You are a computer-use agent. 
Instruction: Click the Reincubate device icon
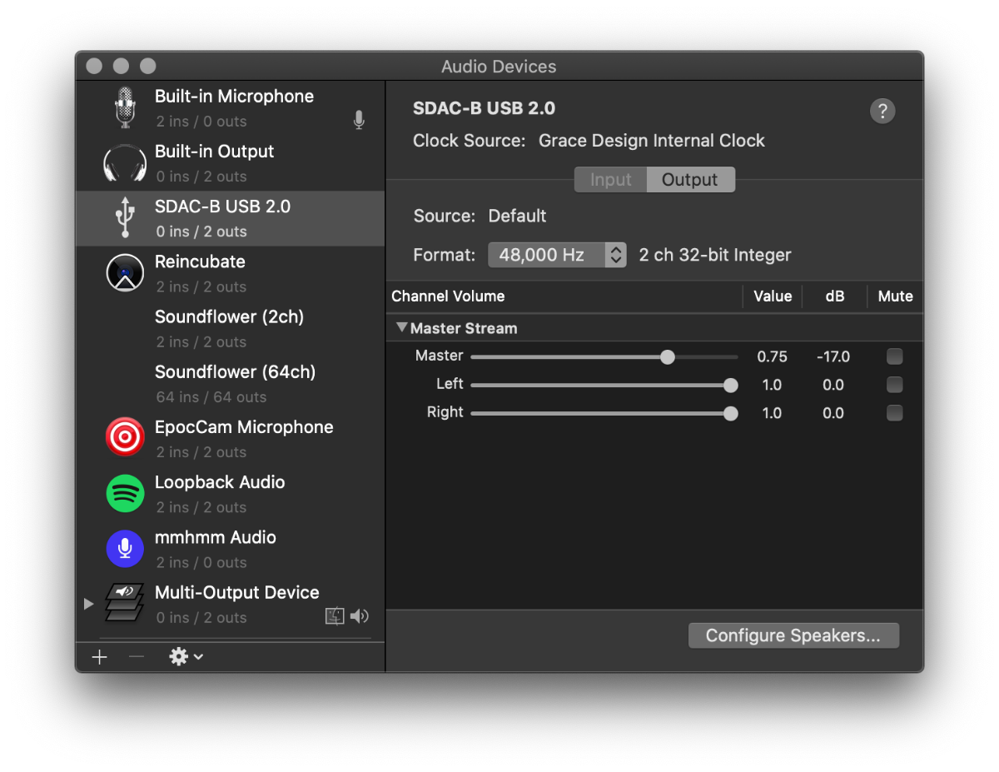coord(125,273)
